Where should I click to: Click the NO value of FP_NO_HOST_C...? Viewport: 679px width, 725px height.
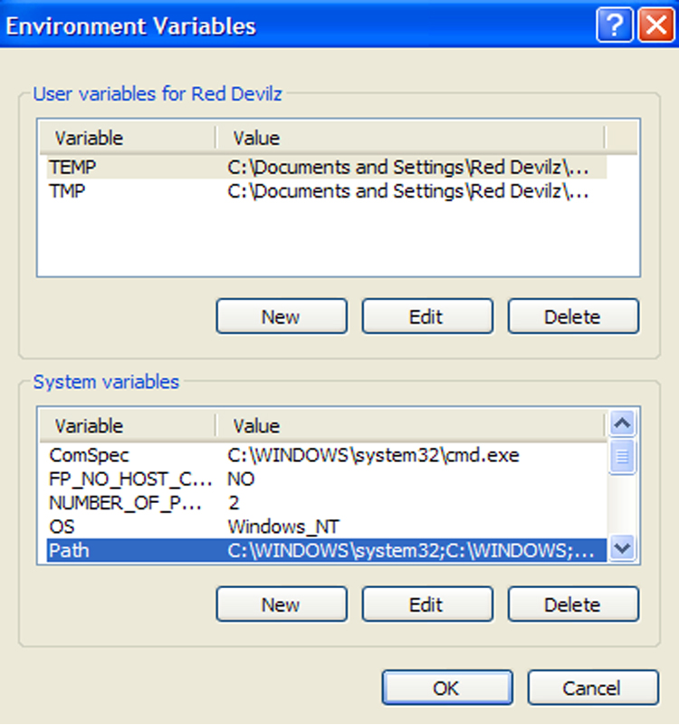(x=241, y=479)
